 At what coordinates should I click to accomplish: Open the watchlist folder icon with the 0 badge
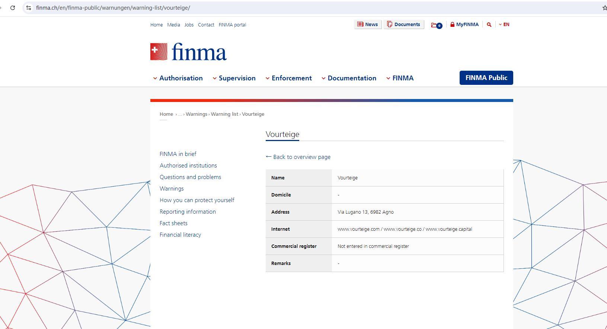(x=436, y=25)
